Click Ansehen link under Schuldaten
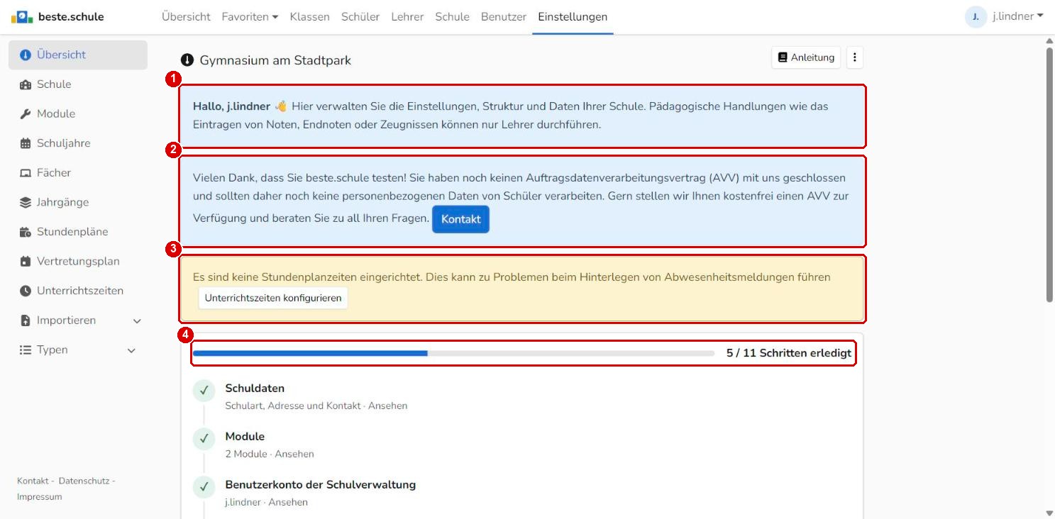Viewport: 1055px width, 519px height. pyautogui.click(x=388, y=406)
